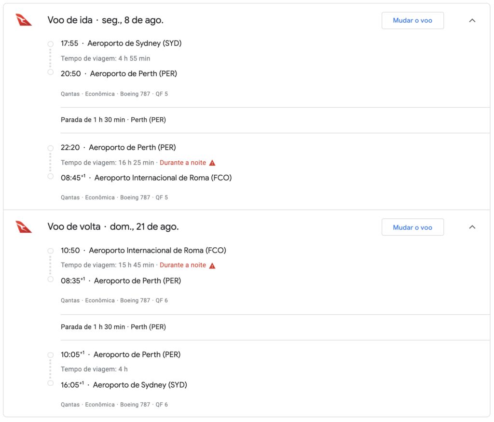Click the Qantas logo beside Voo de volta
This screenshot has width=494, height=422.
click(24, 227)
